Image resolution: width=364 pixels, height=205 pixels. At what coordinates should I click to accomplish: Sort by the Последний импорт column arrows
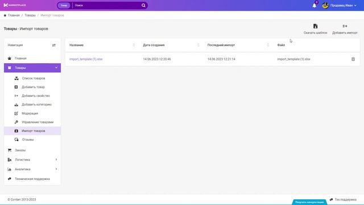[268, 45]
